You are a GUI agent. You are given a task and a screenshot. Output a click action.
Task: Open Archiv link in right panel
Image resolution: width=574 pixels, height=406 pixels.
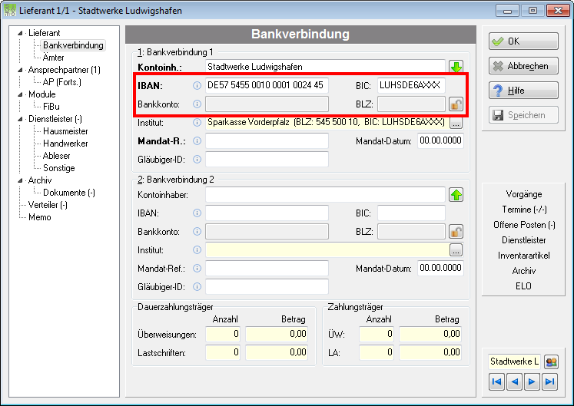pos(524,271)
